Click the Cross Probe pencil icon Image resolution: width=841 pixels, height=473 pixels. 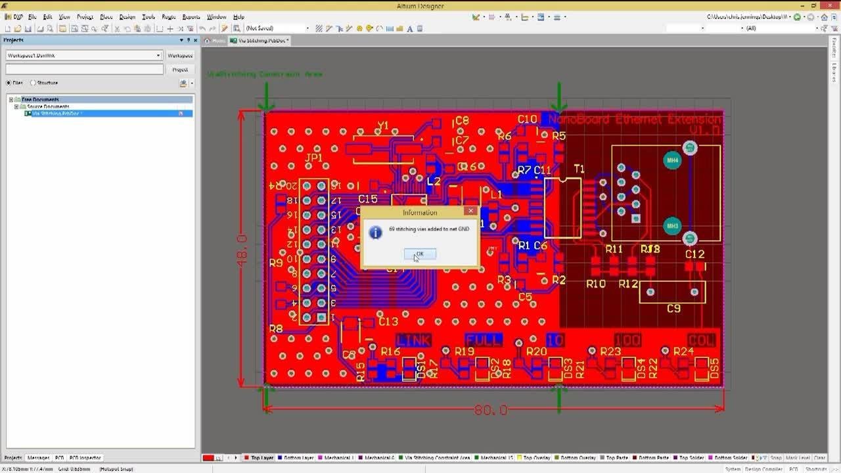point(224,28)
